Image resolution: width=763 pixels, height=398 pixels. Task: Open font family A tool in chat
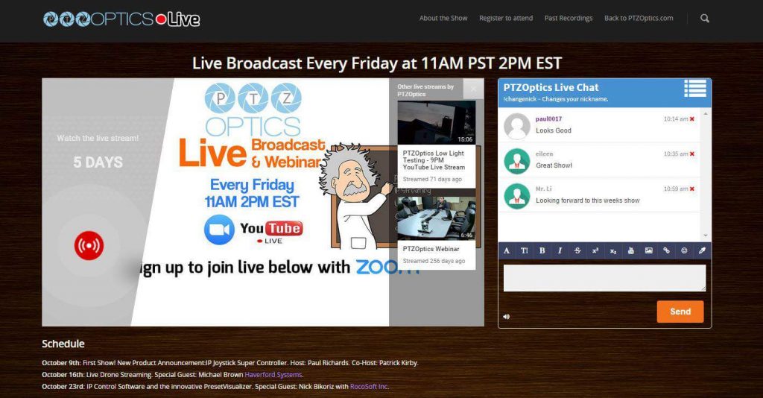point(507,250)
